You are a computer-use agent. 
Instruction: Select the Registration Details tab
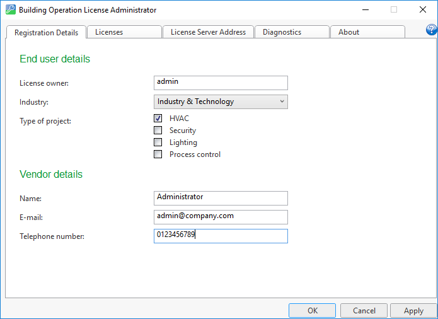[46, 32]
